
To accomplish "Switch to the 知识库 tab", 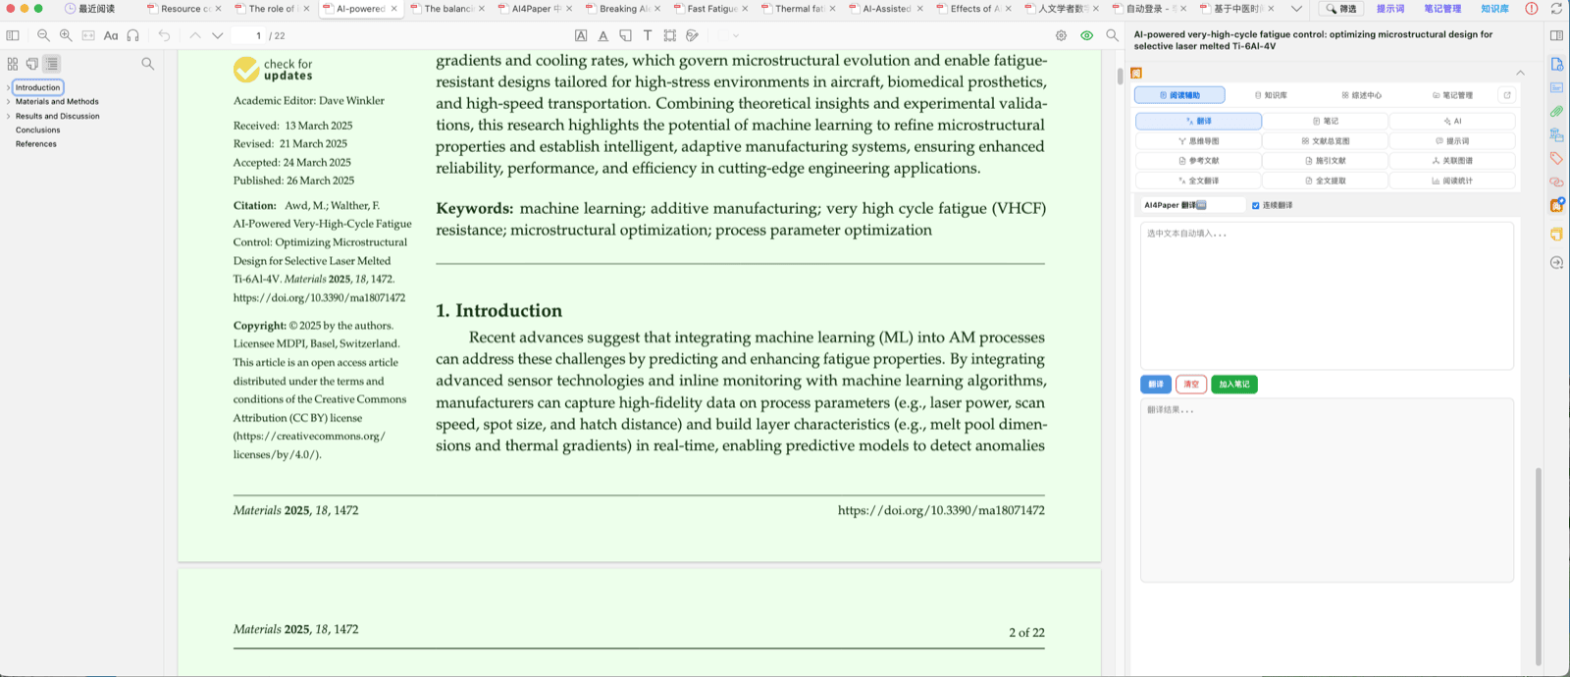I will 1271,95.
